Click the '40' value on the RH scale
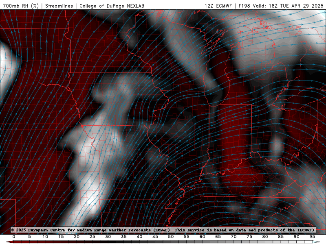Viewport: 326px width, 244px height. tap(139, 237)
